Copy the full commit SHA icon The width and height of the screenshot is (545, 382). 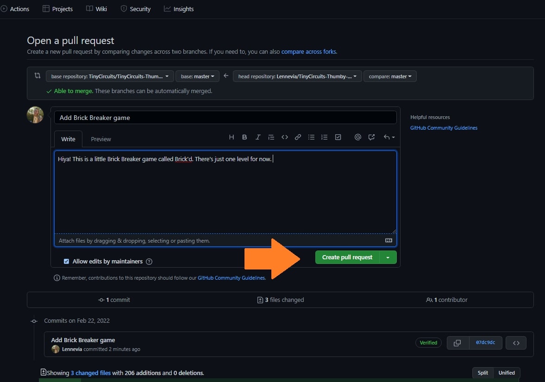coord(457,343)
